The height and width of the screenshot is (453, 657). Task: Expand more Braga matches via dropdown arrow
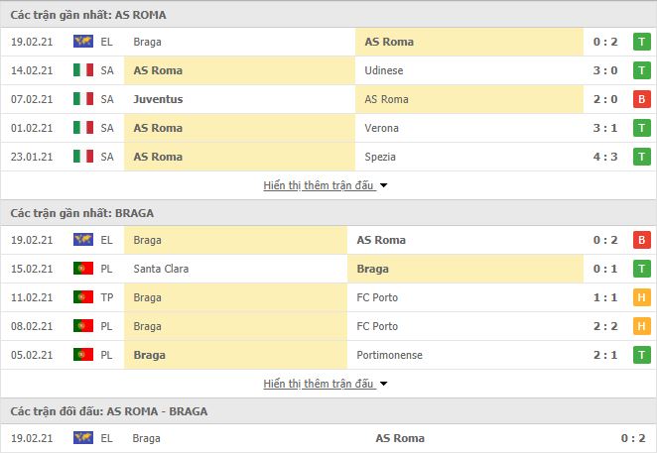click(x=383, y=384)
